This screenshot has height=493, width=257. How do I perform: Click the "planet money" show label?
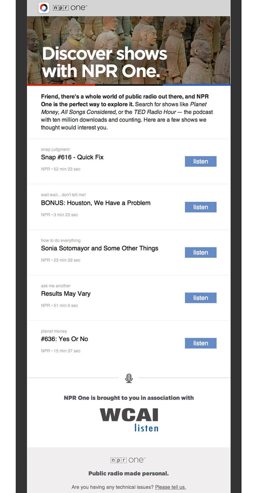click(x=54, y=331)
